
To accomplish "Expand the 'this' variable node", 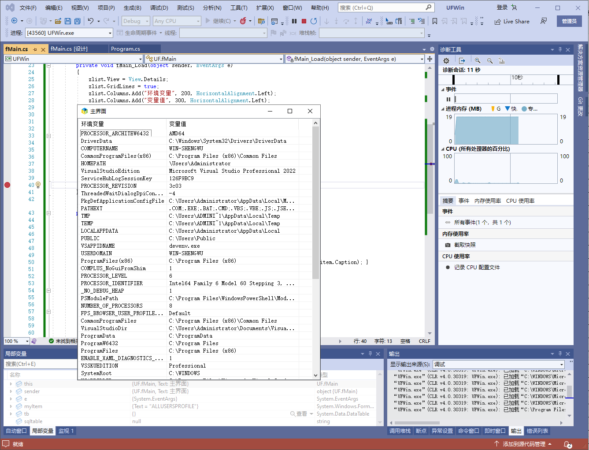I will 11,384.
